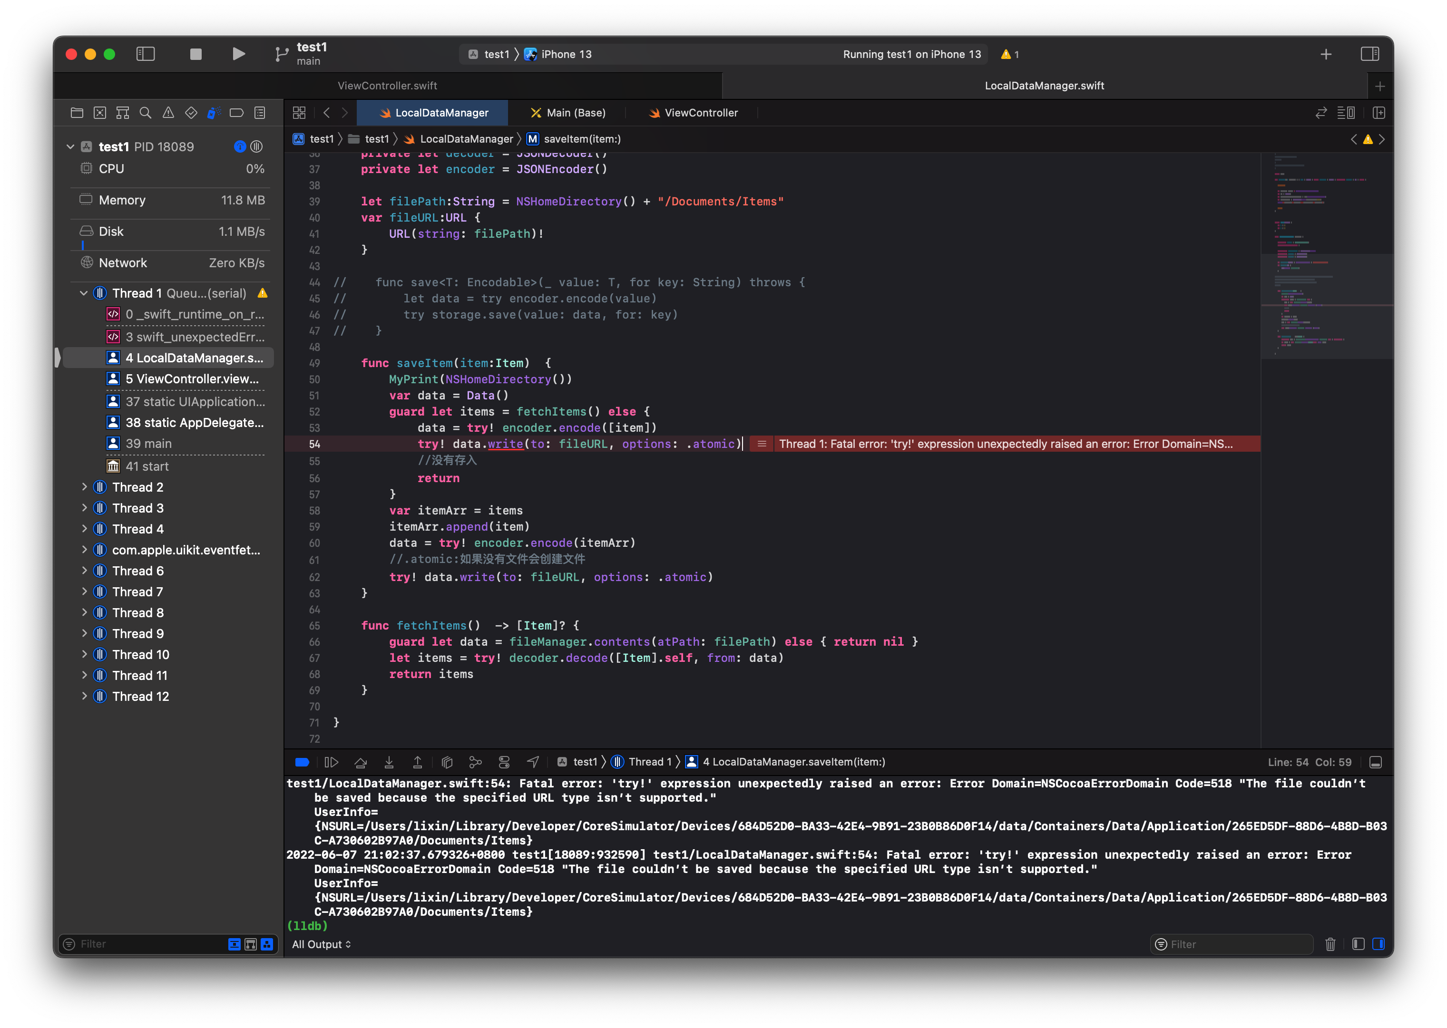This screenshot has width=1447, height=1028.
Task: Open Debug View Hierarchy icon
Action: click(x=447, y=762)
